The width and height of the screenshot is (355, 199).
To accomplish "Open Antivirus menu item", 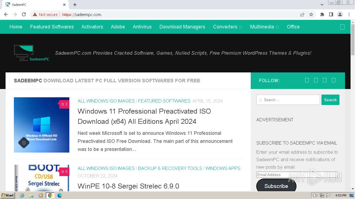I will pos(142,27).
